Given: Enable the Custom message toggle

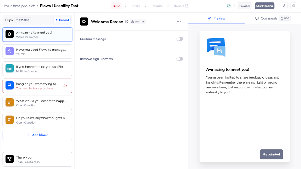Looking at the screenshot, I should 179,39.
